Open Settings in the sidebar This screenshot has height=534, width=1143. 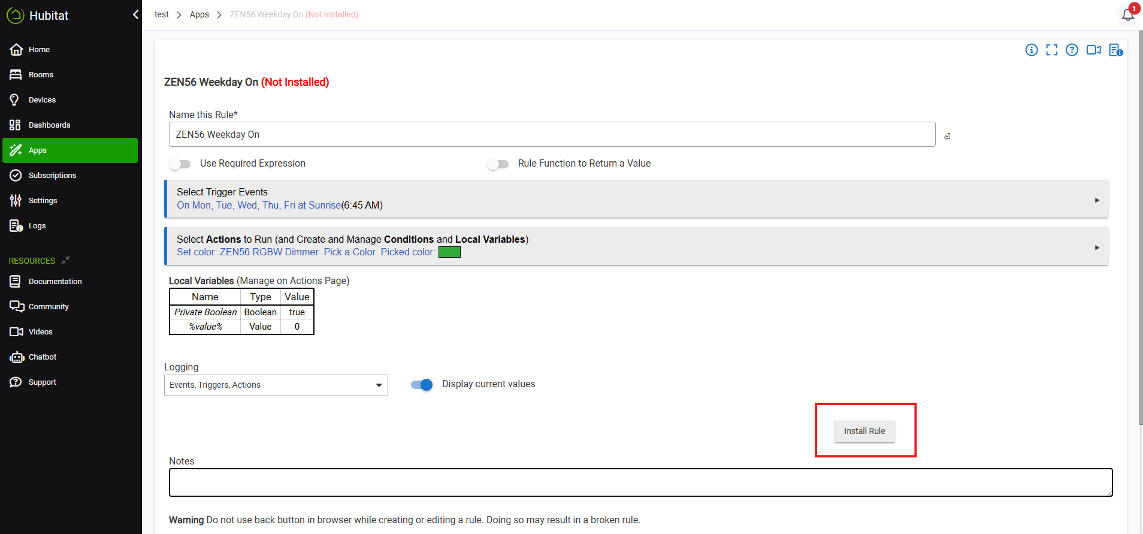pos(70,201)
